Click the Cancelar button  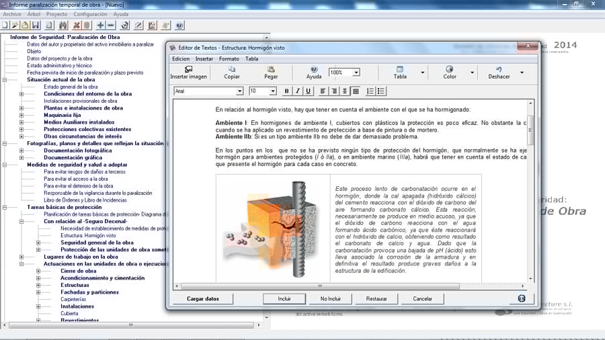click(422, 299)
